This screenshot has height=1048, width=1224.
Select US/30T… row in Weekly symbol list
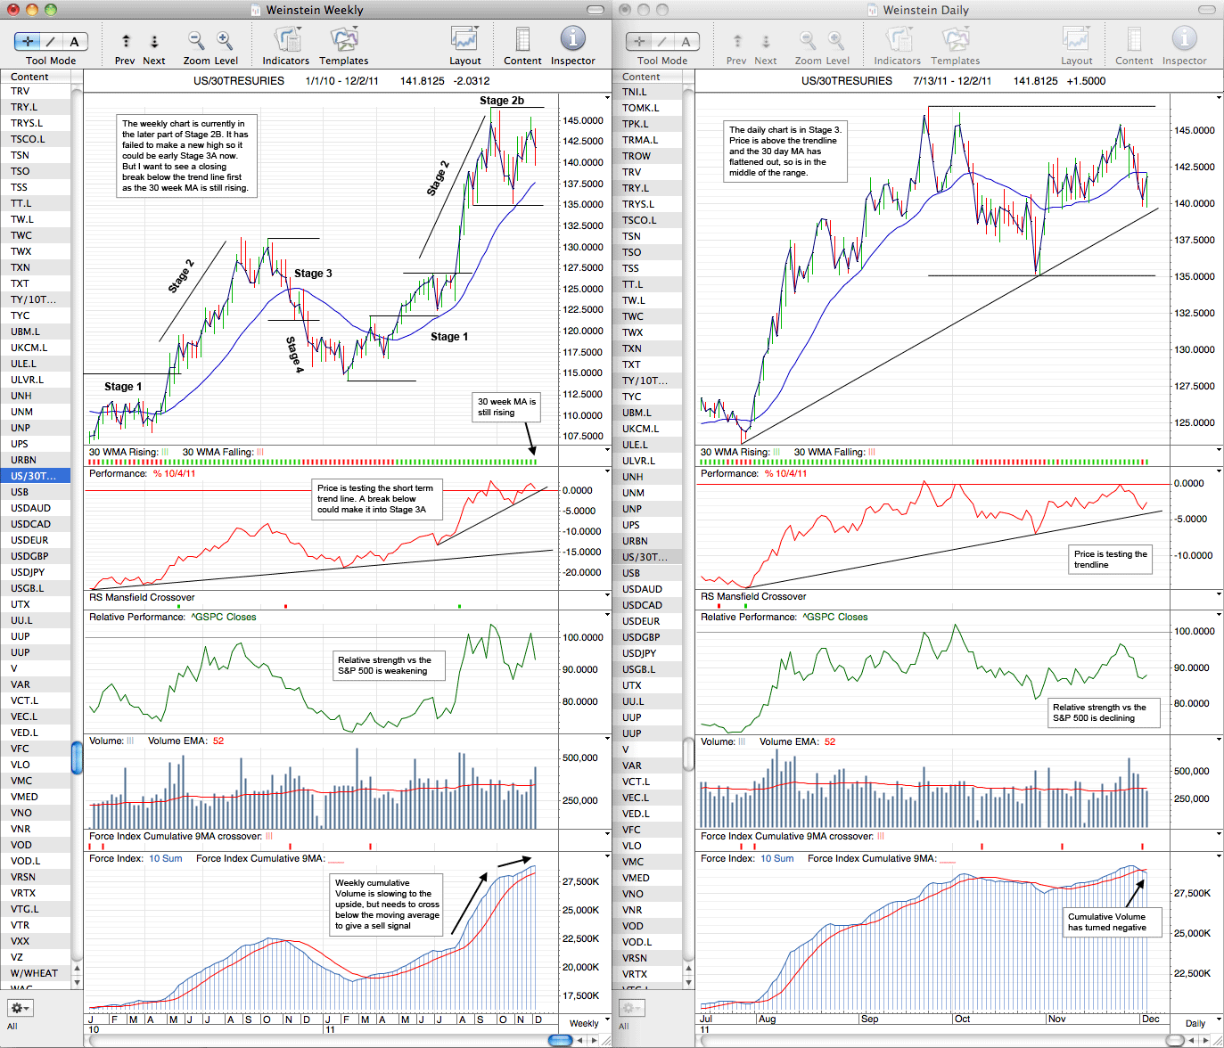pyautogui.click(x=36, y=476)
